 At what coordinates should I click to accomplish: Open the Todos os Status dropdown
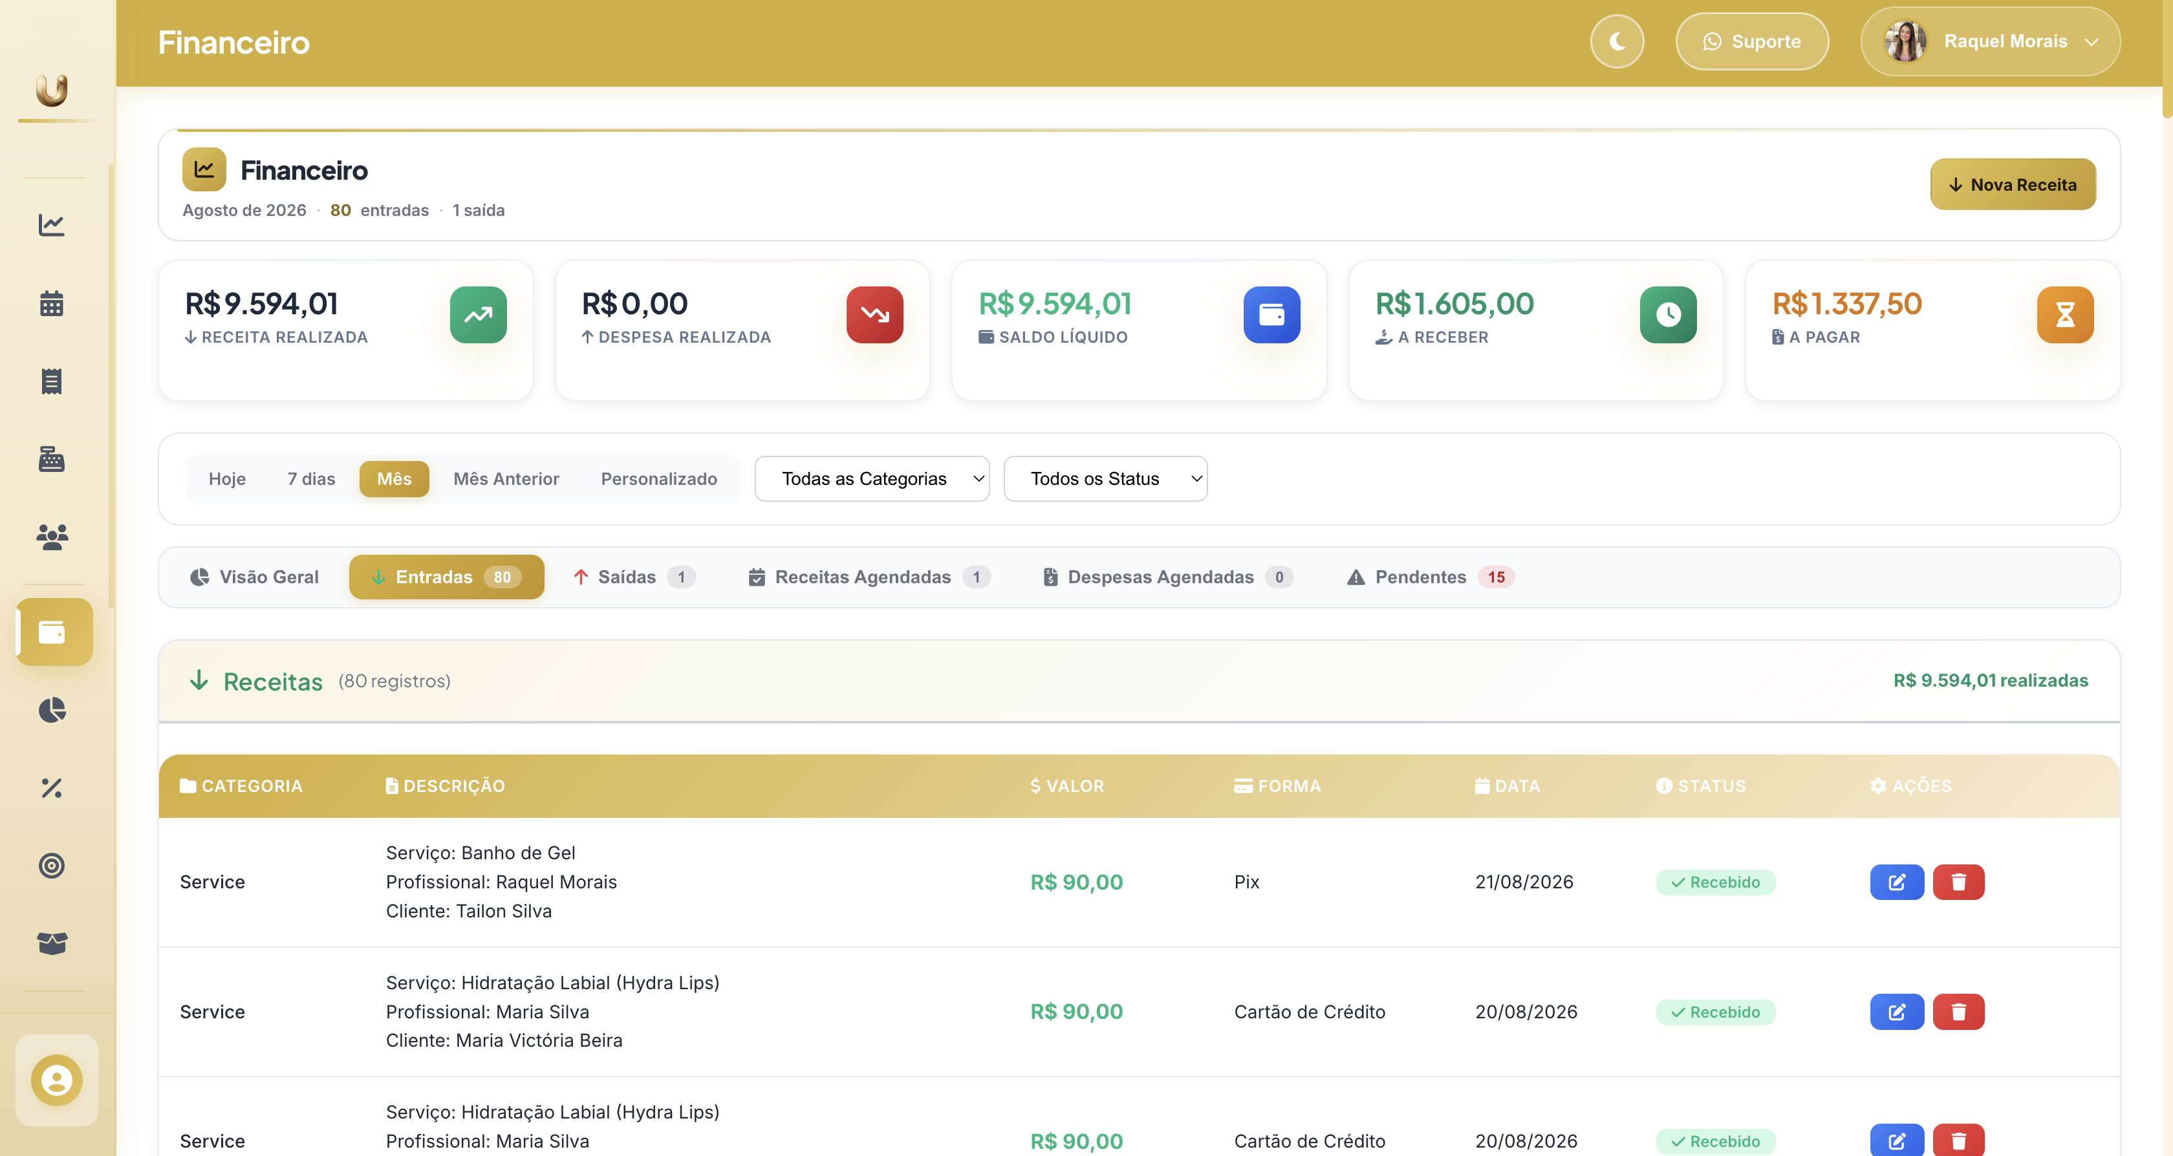[x=1105, y=478]
